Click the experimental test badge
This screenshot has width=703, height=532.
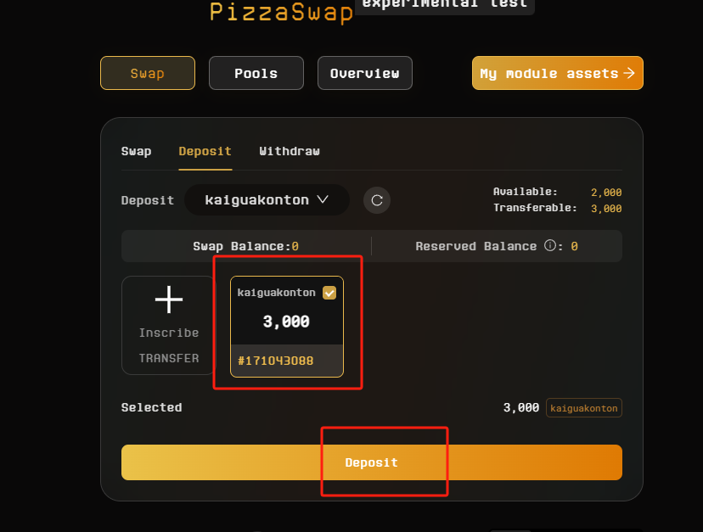point(444,5)
